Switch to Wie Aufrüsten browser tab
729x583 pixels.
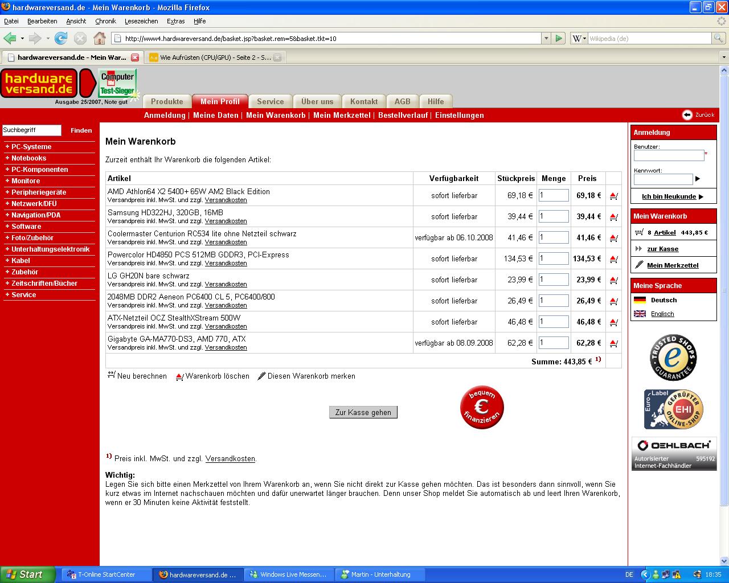(215, 58)
